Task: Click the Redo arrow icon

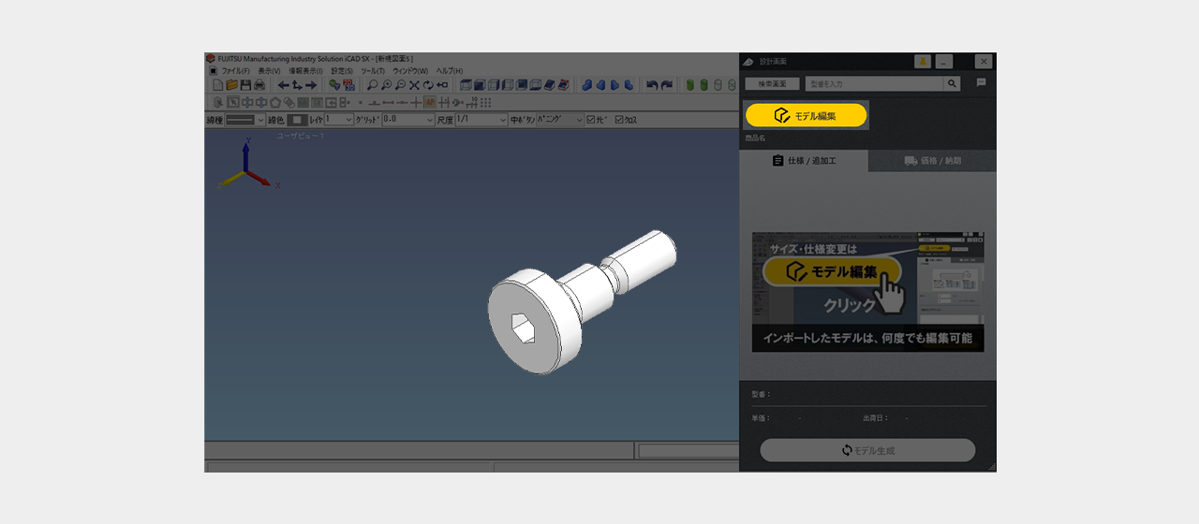Action: click(x=666, y=85)
